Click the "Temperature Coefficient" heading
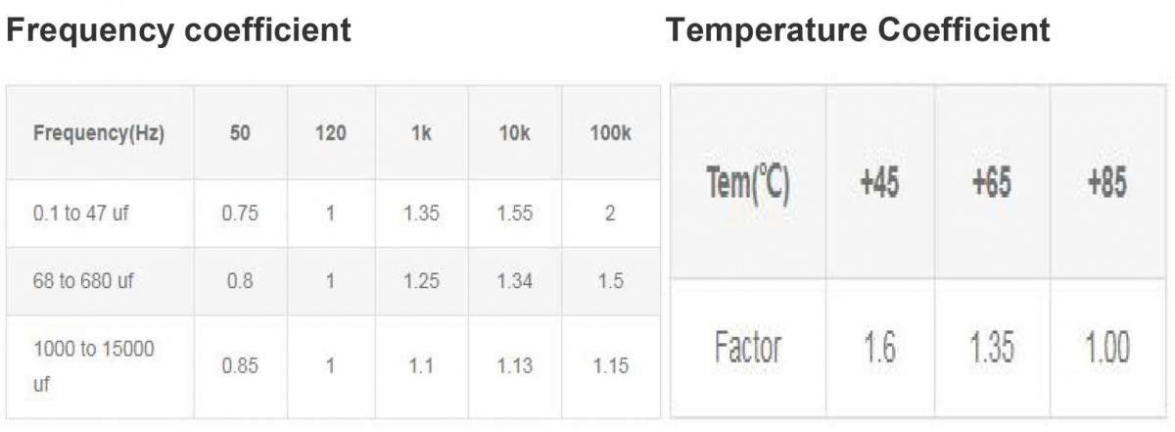 coord(858,29)
